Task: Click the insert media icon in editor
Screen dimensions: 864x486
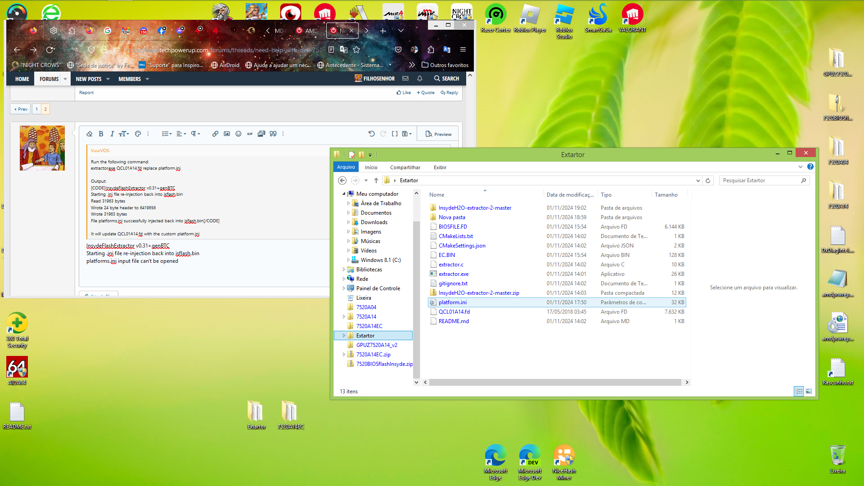Action: (x=261, y=134)
